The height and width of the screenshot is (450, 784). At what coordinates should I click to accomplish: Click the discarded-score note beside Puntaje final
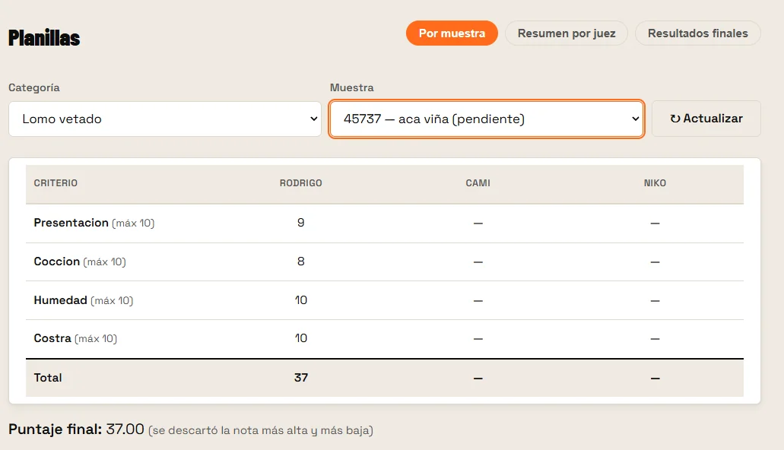click(x=261, y=430)
